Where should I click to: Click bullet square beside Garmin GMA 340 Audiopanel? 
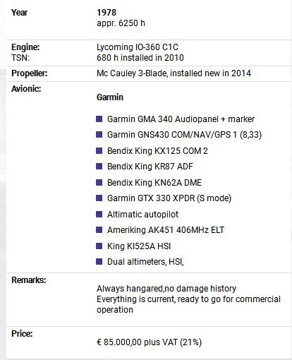pos(99,119)
